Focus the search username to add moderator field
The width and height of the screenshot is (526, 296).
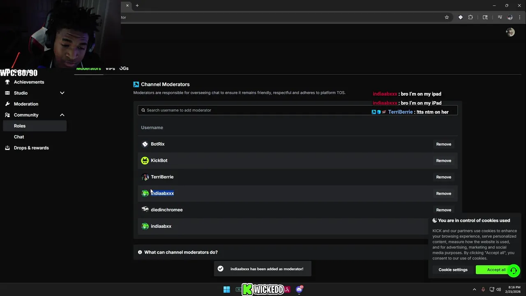tap(298, 110)
